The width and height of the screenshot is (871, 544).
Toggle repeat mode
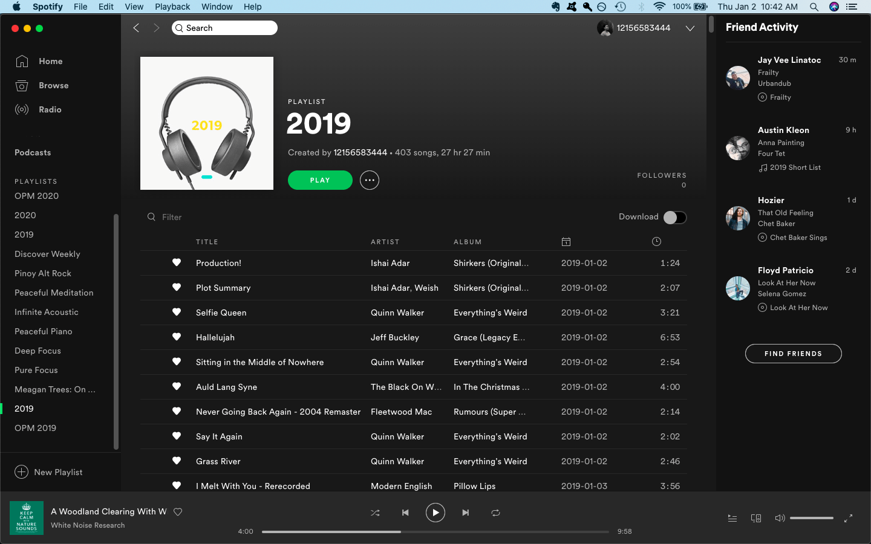tap(495, 513)
